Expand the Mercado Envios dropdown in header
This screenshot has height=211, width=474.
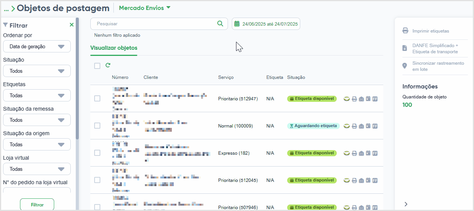[145, 8]
